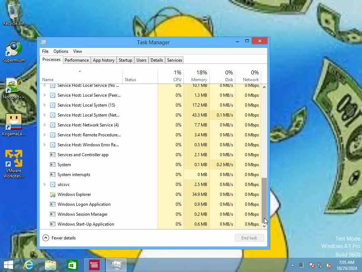
Task: Click the Task Manager taskbar button
Action: [116, 265]
